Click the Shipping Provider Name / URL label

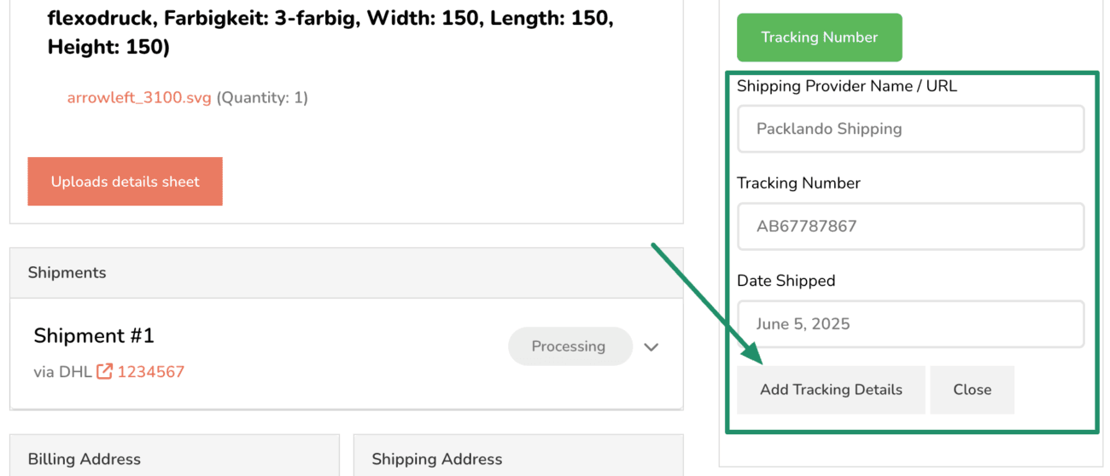[x=847, y=86]
